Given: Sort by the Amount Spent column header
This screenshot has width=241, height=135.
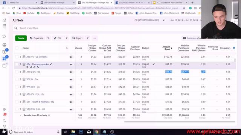Looking at the screenshot, I should 167,48.
